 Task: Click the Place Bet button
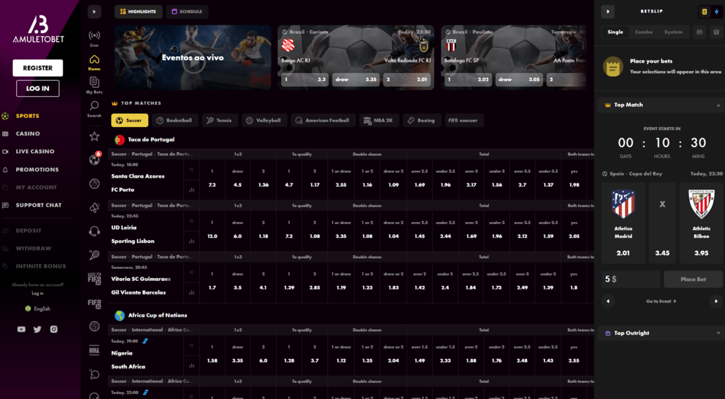(693, 280)
